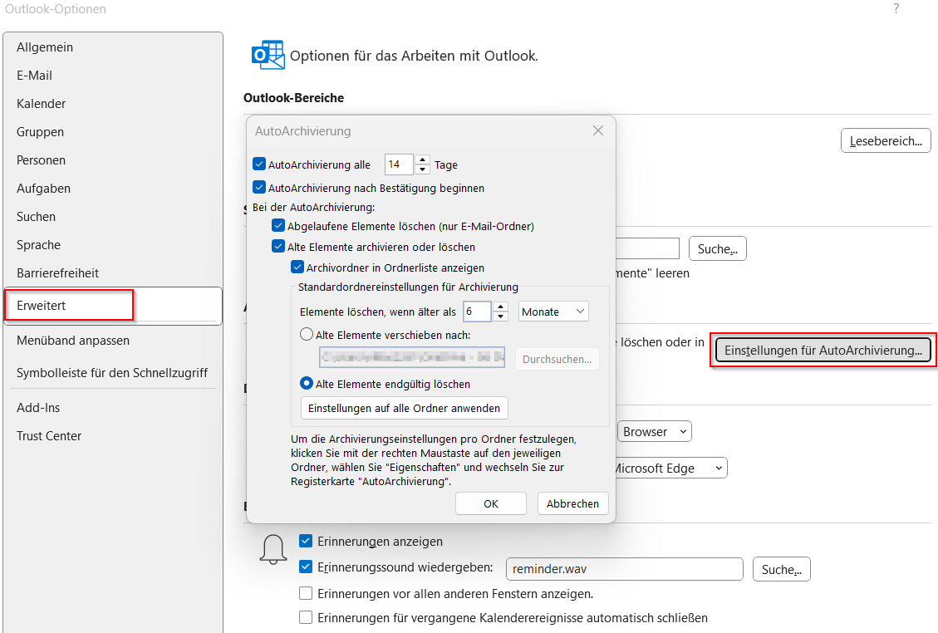
Task: Decrease 'älter als' value with down arrow
Action: coord(501,316)
